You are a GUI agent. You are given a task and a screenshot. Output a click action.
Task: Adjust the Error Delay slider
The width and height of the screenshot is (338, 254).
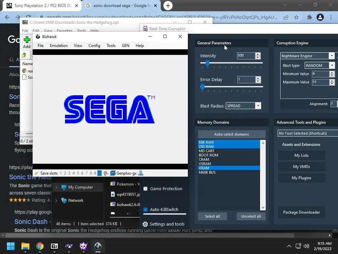point(202,87)
